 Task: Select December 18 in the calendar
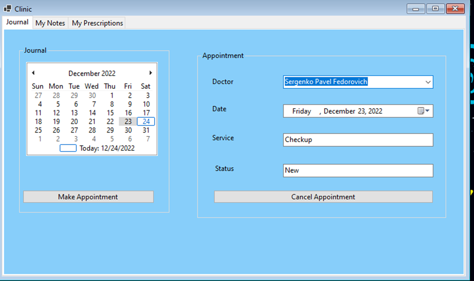(38, 122)
